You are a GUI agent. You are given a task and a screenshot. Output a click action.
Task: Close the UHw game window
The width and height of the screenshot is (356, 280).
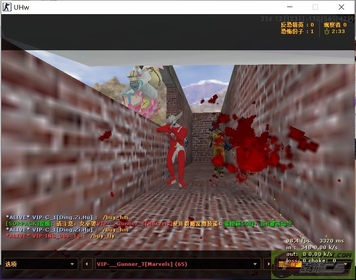pyautogui.click(x=341, y=7)
